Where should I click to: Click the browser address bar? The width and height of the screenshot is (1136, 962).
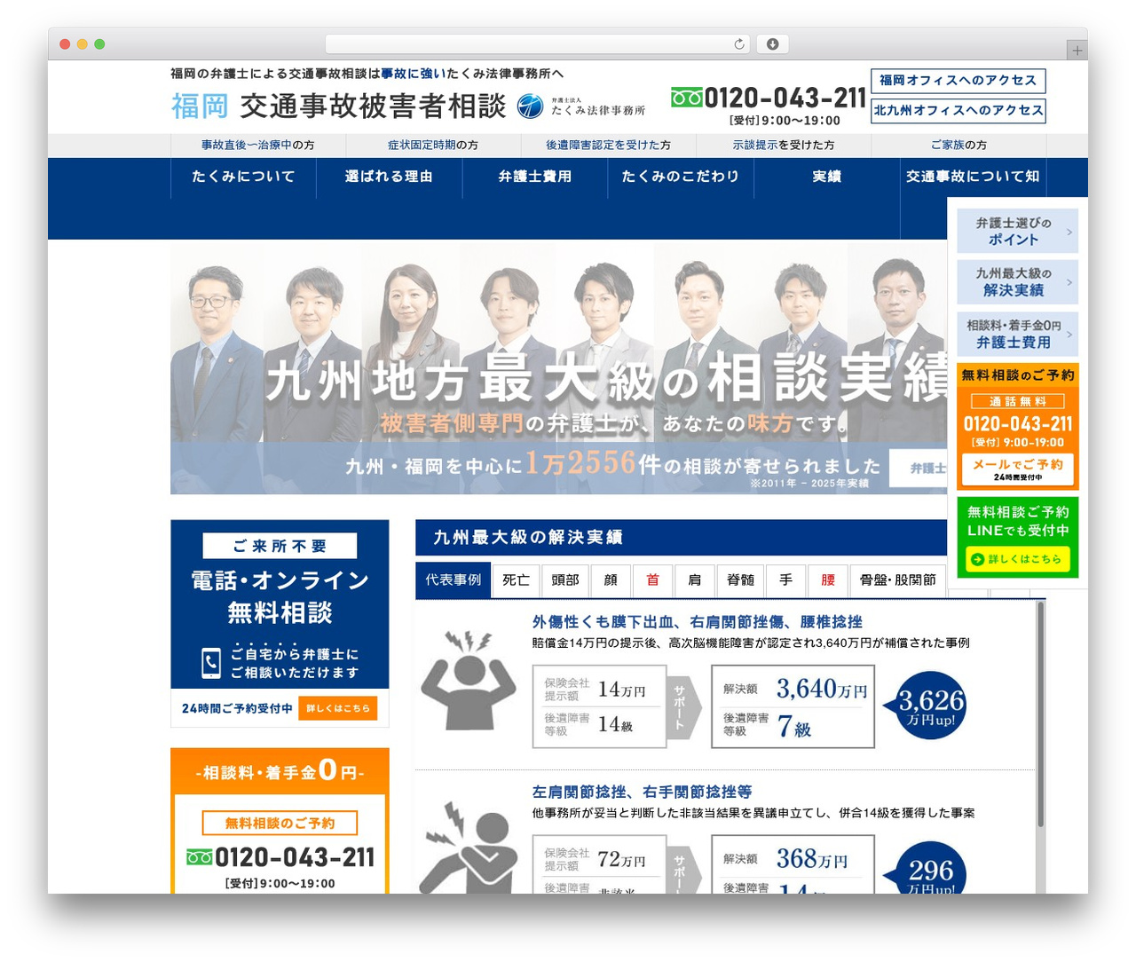(x=537, y=43)
